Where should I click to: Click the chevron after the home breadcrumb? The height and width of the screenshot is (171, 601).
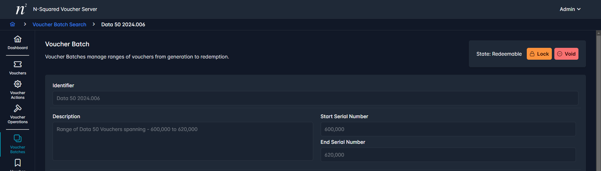pos(25,24)
